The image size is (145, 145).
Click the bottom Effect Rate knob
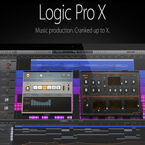coord(134,90)
